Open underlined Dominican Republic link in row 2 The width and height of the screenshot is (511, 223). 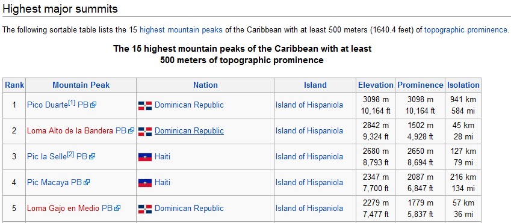coord(190,131)
